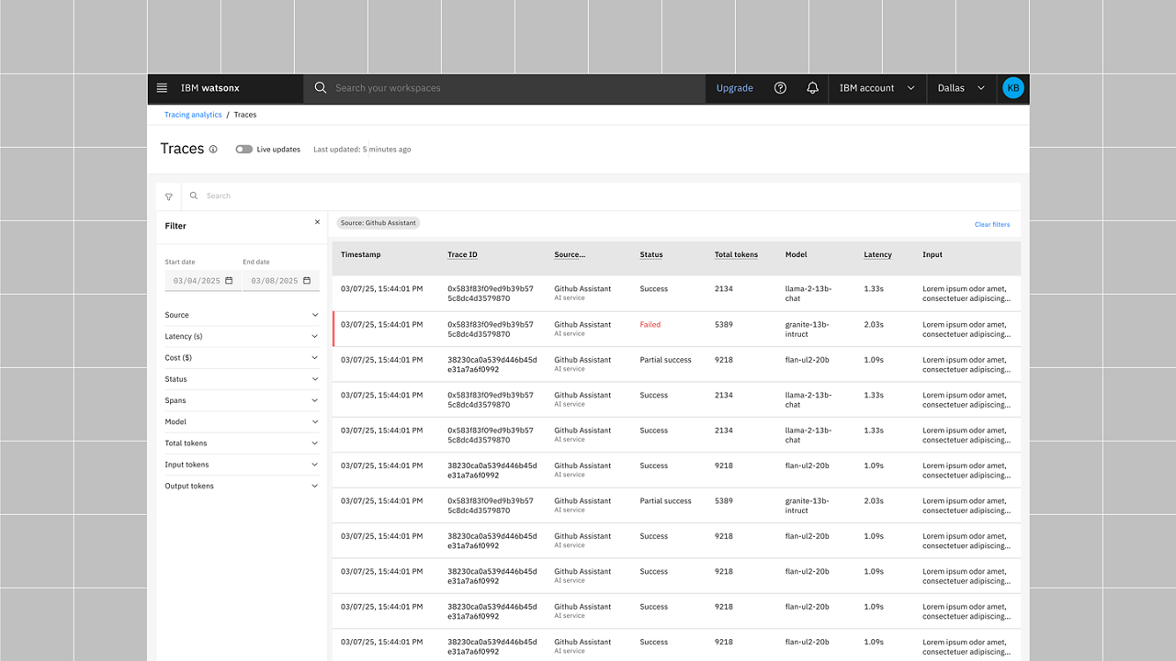Image resolution: width=1176 pixels, height=661 pixels.
Task: Sort by the Timestamp column header
Action: click(360, 255)
